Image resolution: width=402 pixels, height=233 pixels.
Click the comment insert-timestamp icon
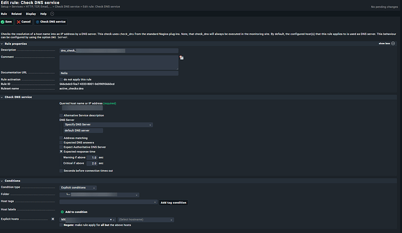click(182, 58)
